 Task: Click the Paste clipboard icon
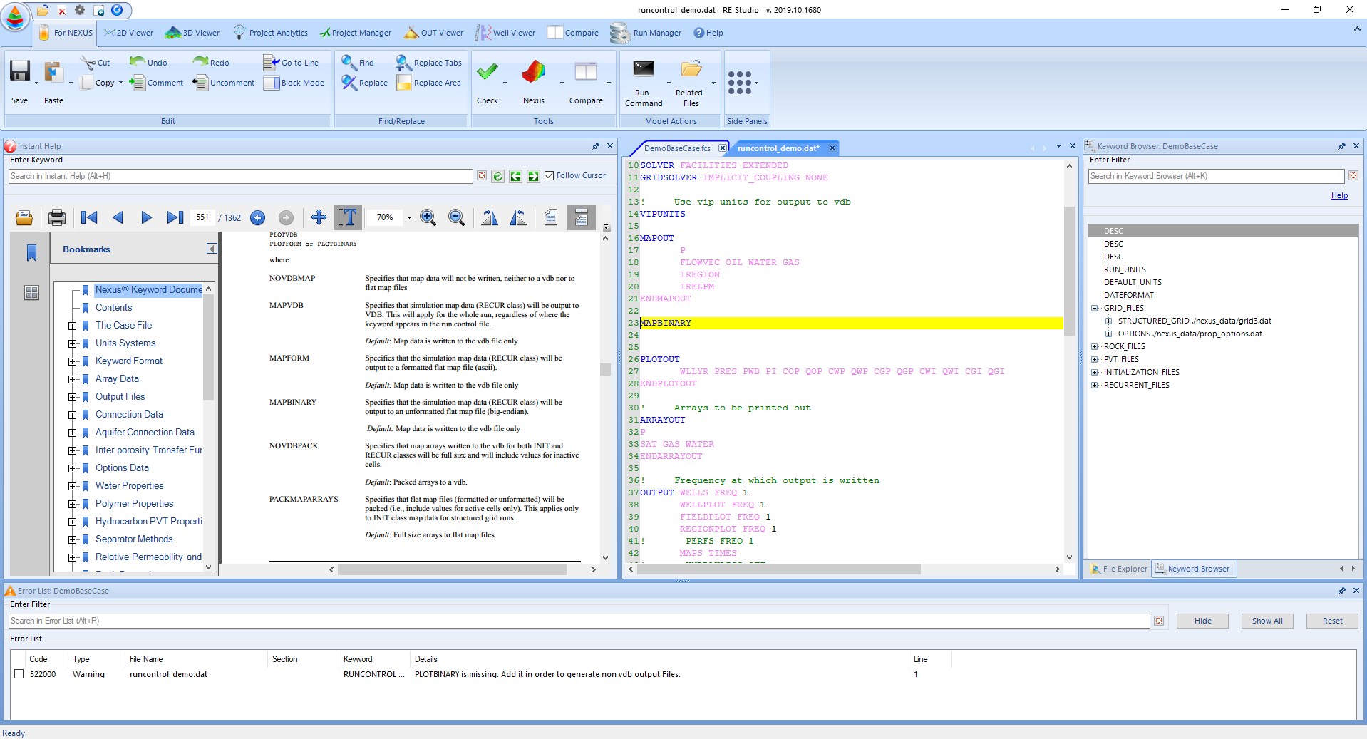click(x=53, y=72)
